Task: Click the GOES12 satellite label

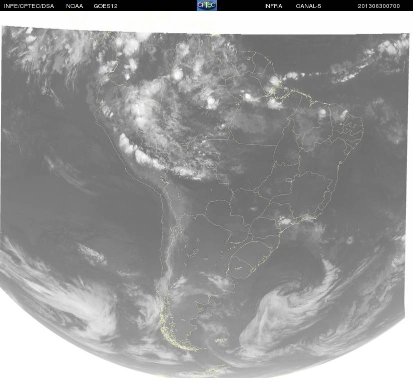Action: (x=106, y=6)
